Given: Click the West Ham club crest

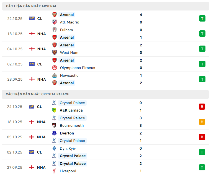Looking at the screenshot, I should [55, 52].
